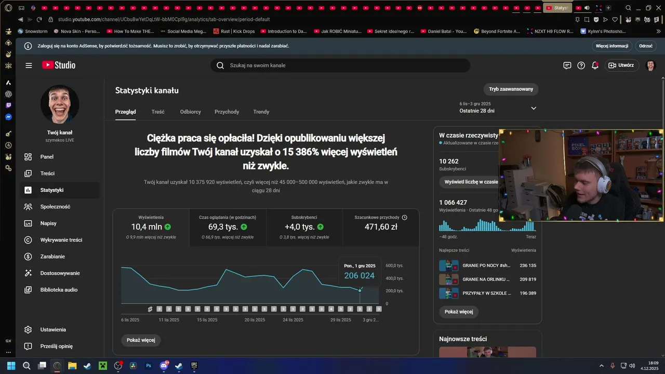The width and height of the screenshot is (665, 374).
Task: Focus the Szukaj na swoim kanale search field
Action: coord(340,65)
